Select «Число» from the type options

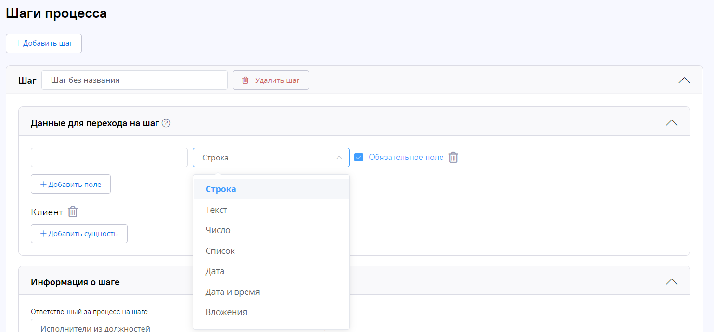(x=218, y=230)
